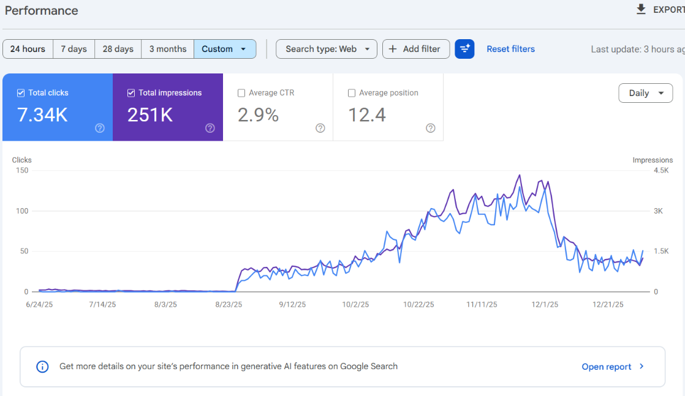
Task: Click the Export download icon
Action: (x=641, y=9)
